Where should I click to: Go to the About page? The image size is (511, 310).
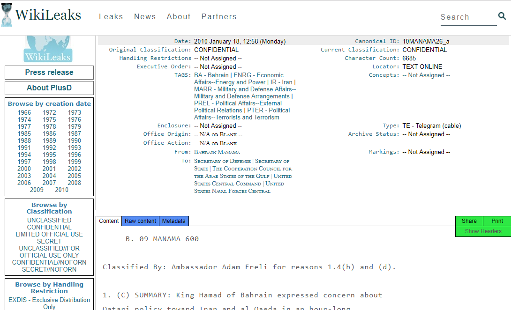(x=179, y=16)
